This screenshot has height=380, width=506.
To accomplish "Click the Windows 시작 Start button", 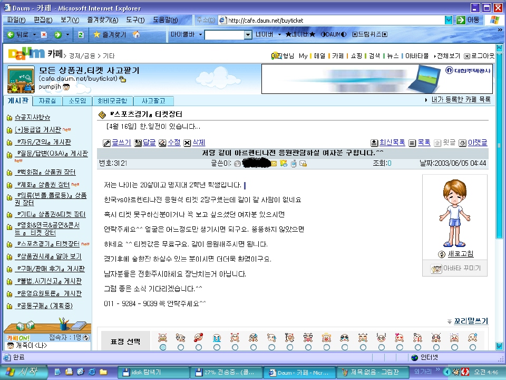I will tap(23, 372).
